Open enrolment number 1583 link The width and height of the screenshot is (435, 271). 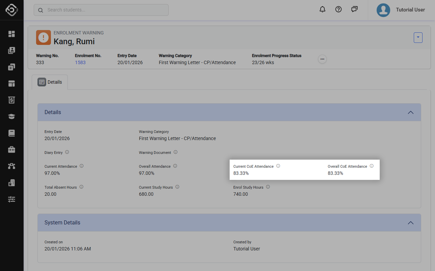(80, 62)
